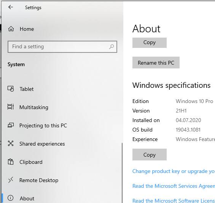Click the version value 21H1
The image size is (215, 203).
[181, 111]
